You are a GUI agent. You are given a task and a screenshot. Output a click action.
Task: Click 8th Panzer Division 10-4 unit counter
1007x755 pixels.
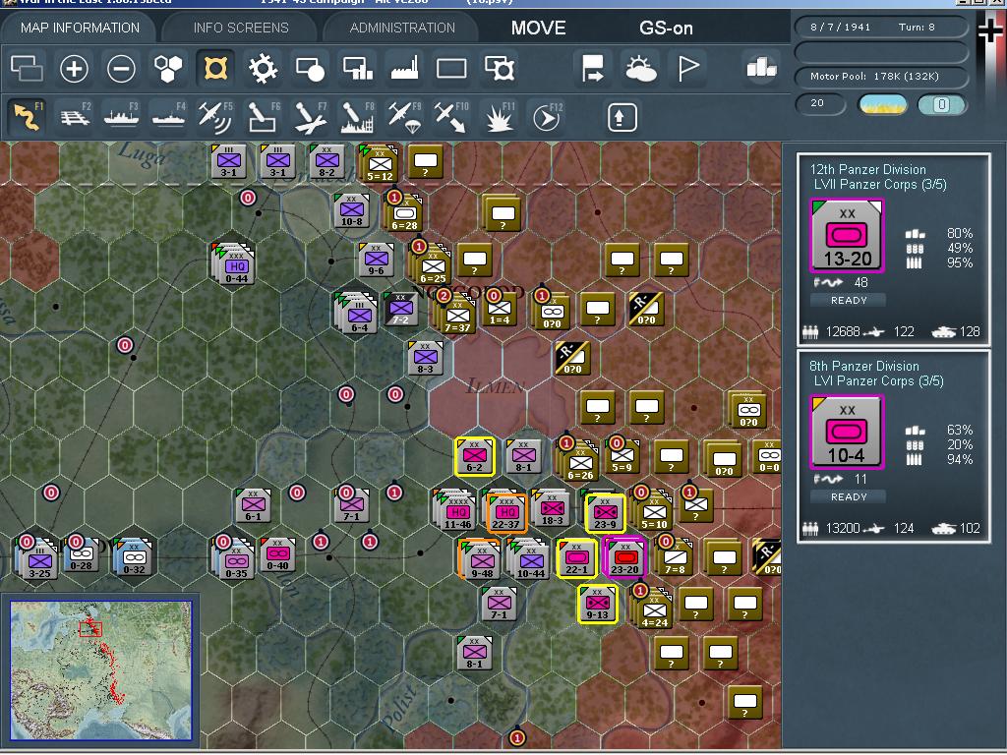pyautogui.click(x=847, y=433)
